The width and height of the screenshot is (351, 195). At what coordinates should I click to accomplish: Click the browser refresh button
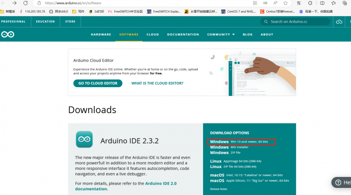click(26, 3)
